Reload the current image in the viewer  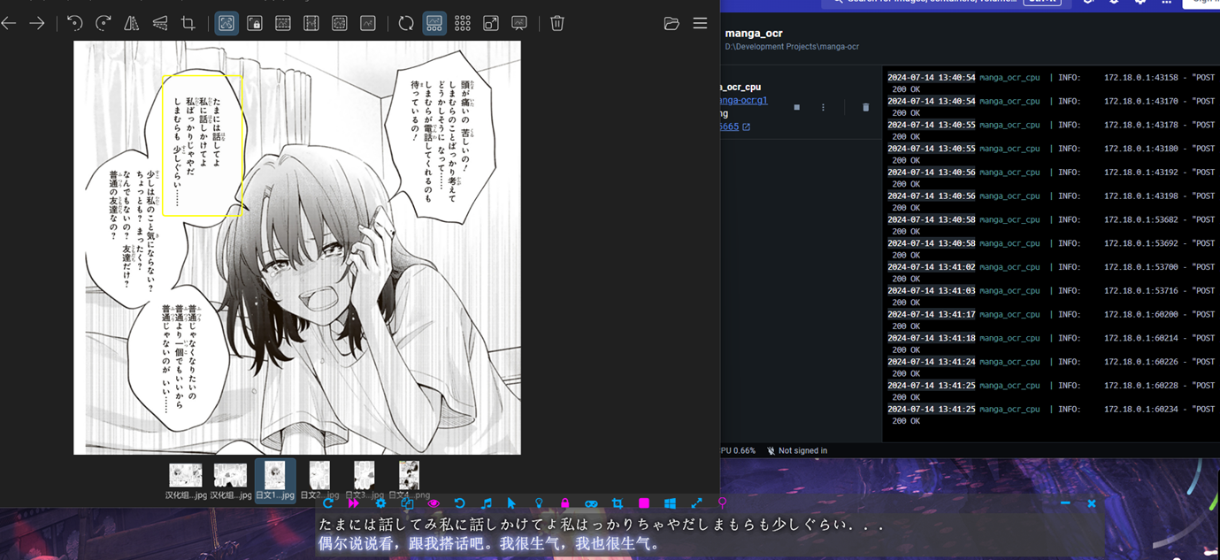coord(406,23)
